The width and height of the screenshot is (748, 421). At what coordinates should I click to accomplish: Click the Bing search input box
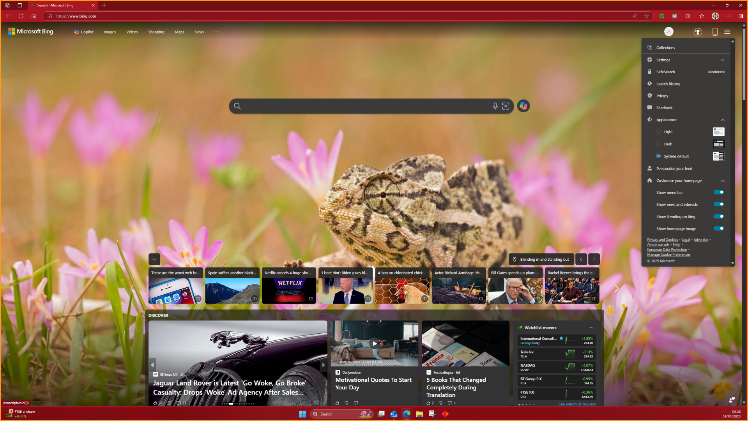[366, 106]
